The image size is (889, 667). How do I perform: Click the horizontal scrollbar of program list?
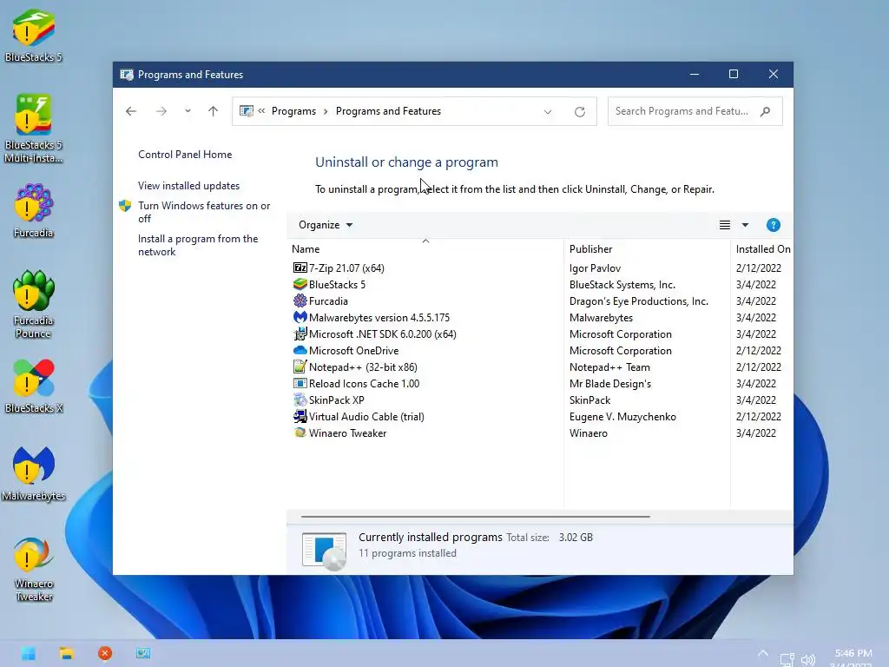(x=475, y=517)
